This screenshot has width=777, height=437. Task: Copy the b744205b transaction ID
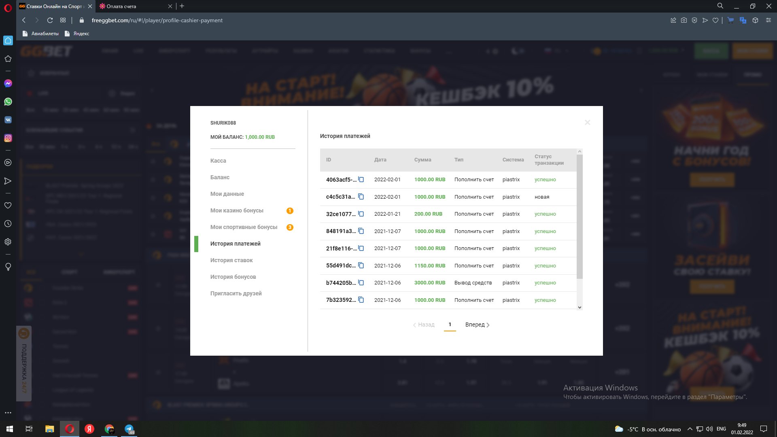click(x=361, y=283)
